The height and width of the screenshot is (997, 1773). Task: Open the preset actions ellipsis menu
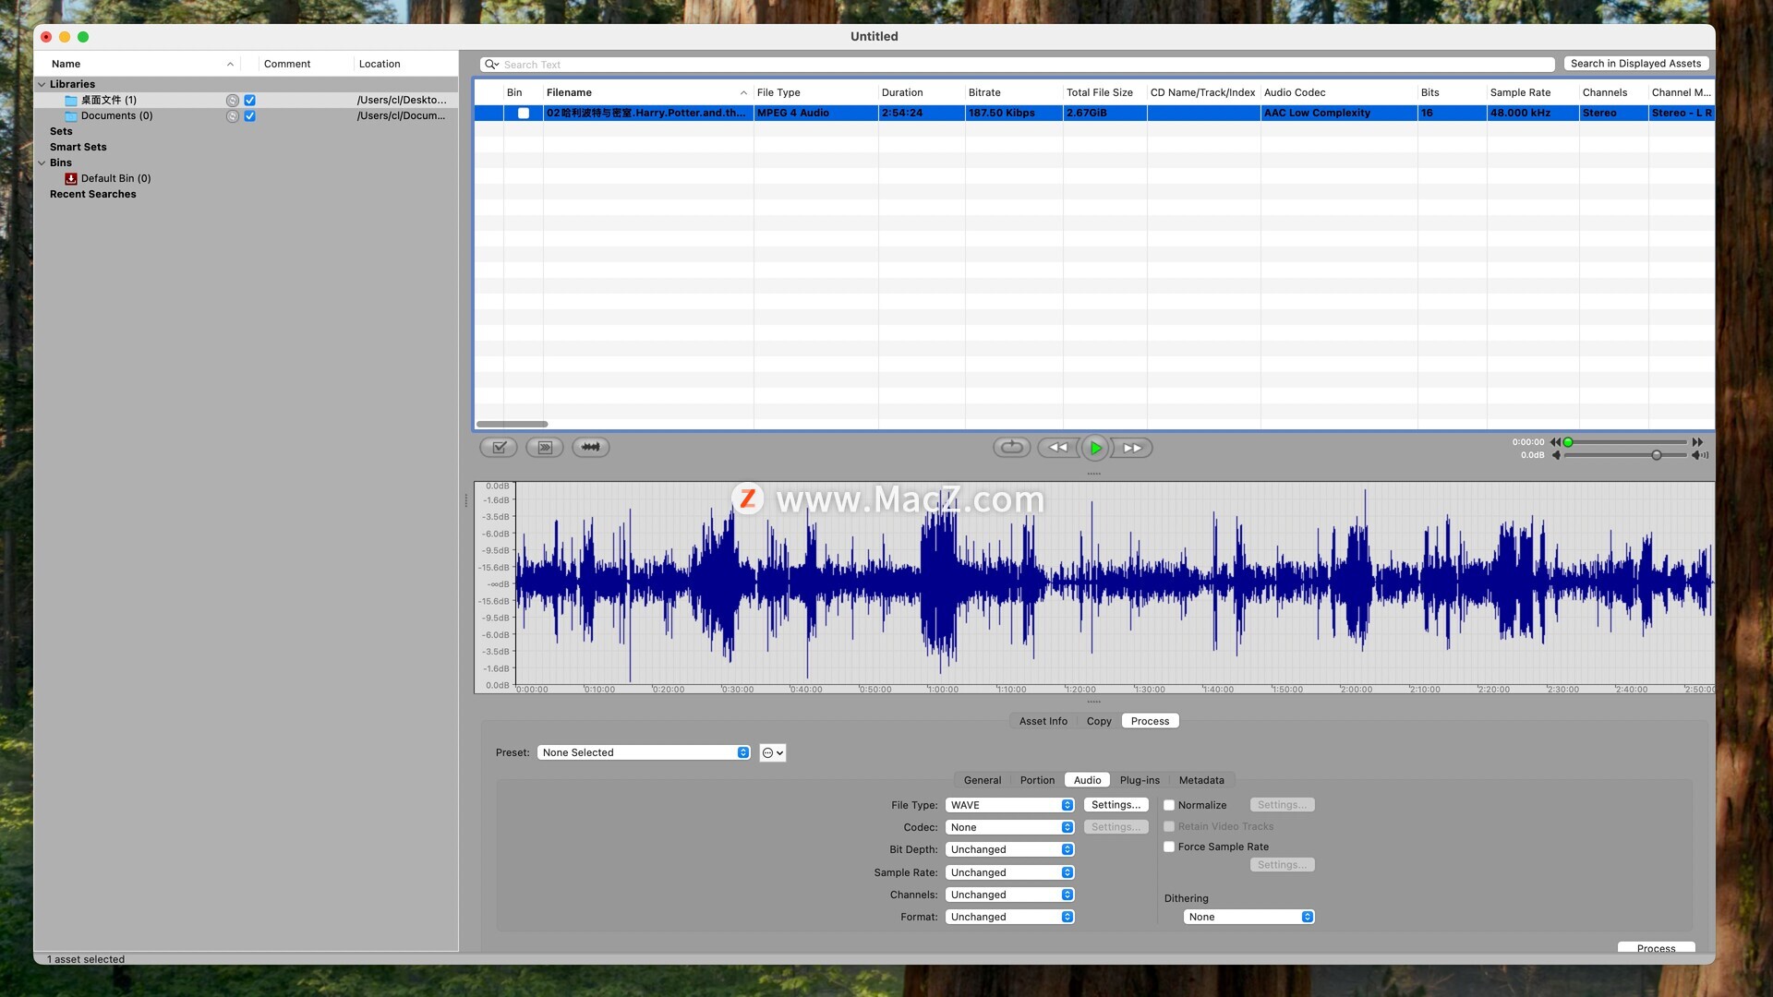773,753
